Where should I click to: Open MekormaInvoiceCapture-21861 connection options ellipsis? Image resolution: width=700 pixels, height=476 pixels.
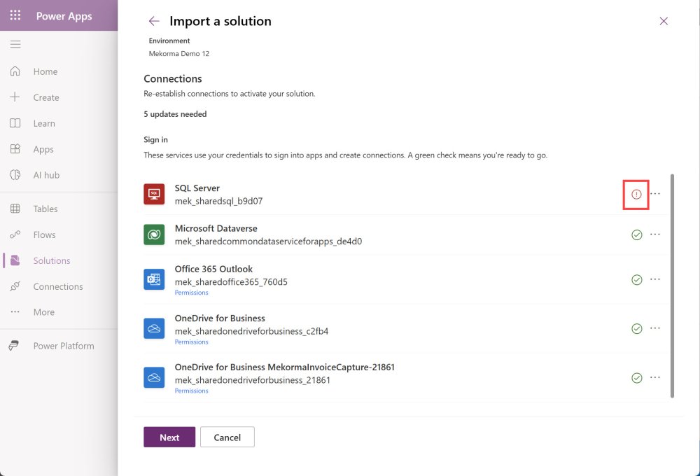point(655,377)
